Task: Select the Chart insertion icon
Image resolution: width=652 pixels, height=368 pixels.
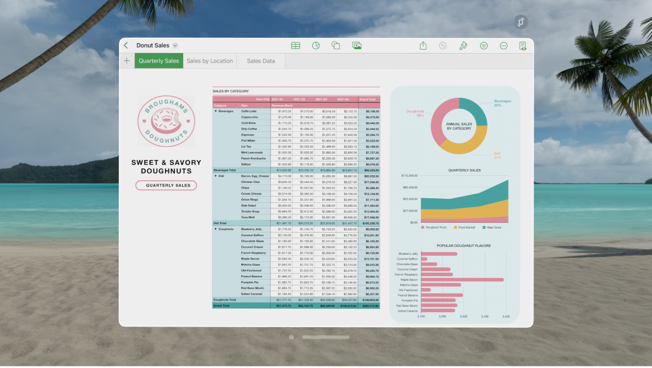Action: [x=316, y=45]
